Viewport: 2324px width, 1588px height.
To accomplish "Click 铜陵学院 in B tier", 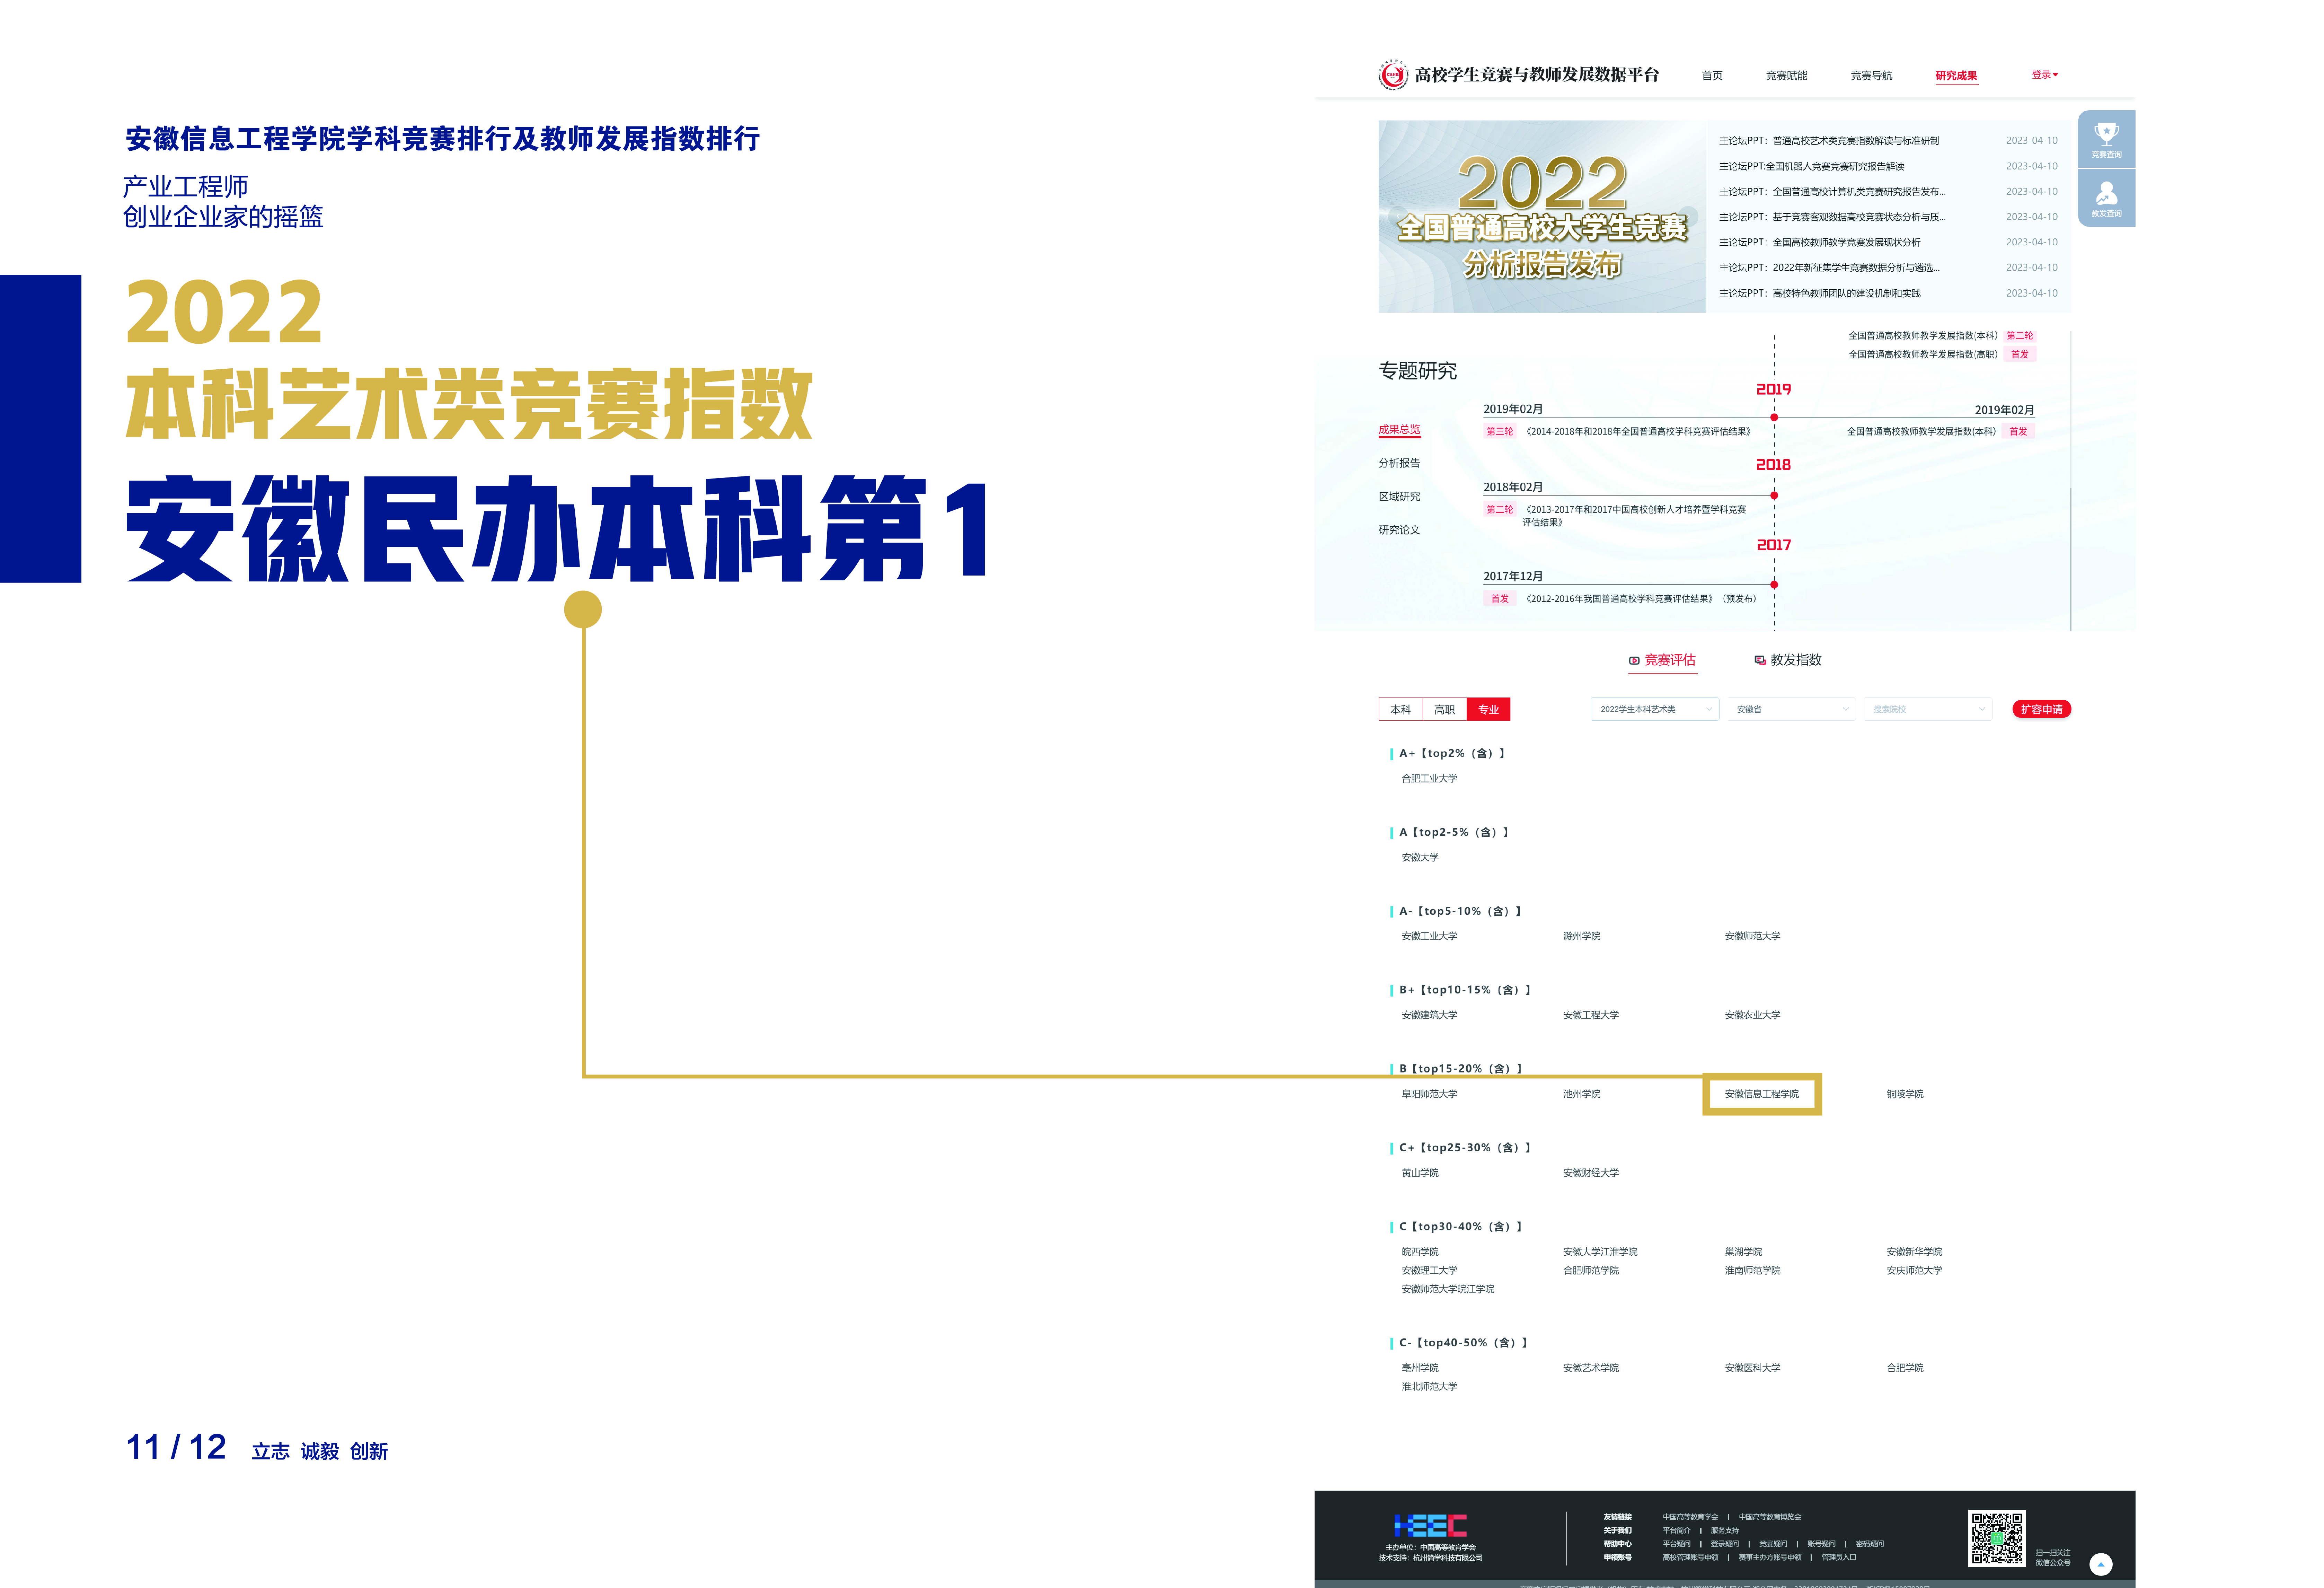I will coord(1904,1094).
